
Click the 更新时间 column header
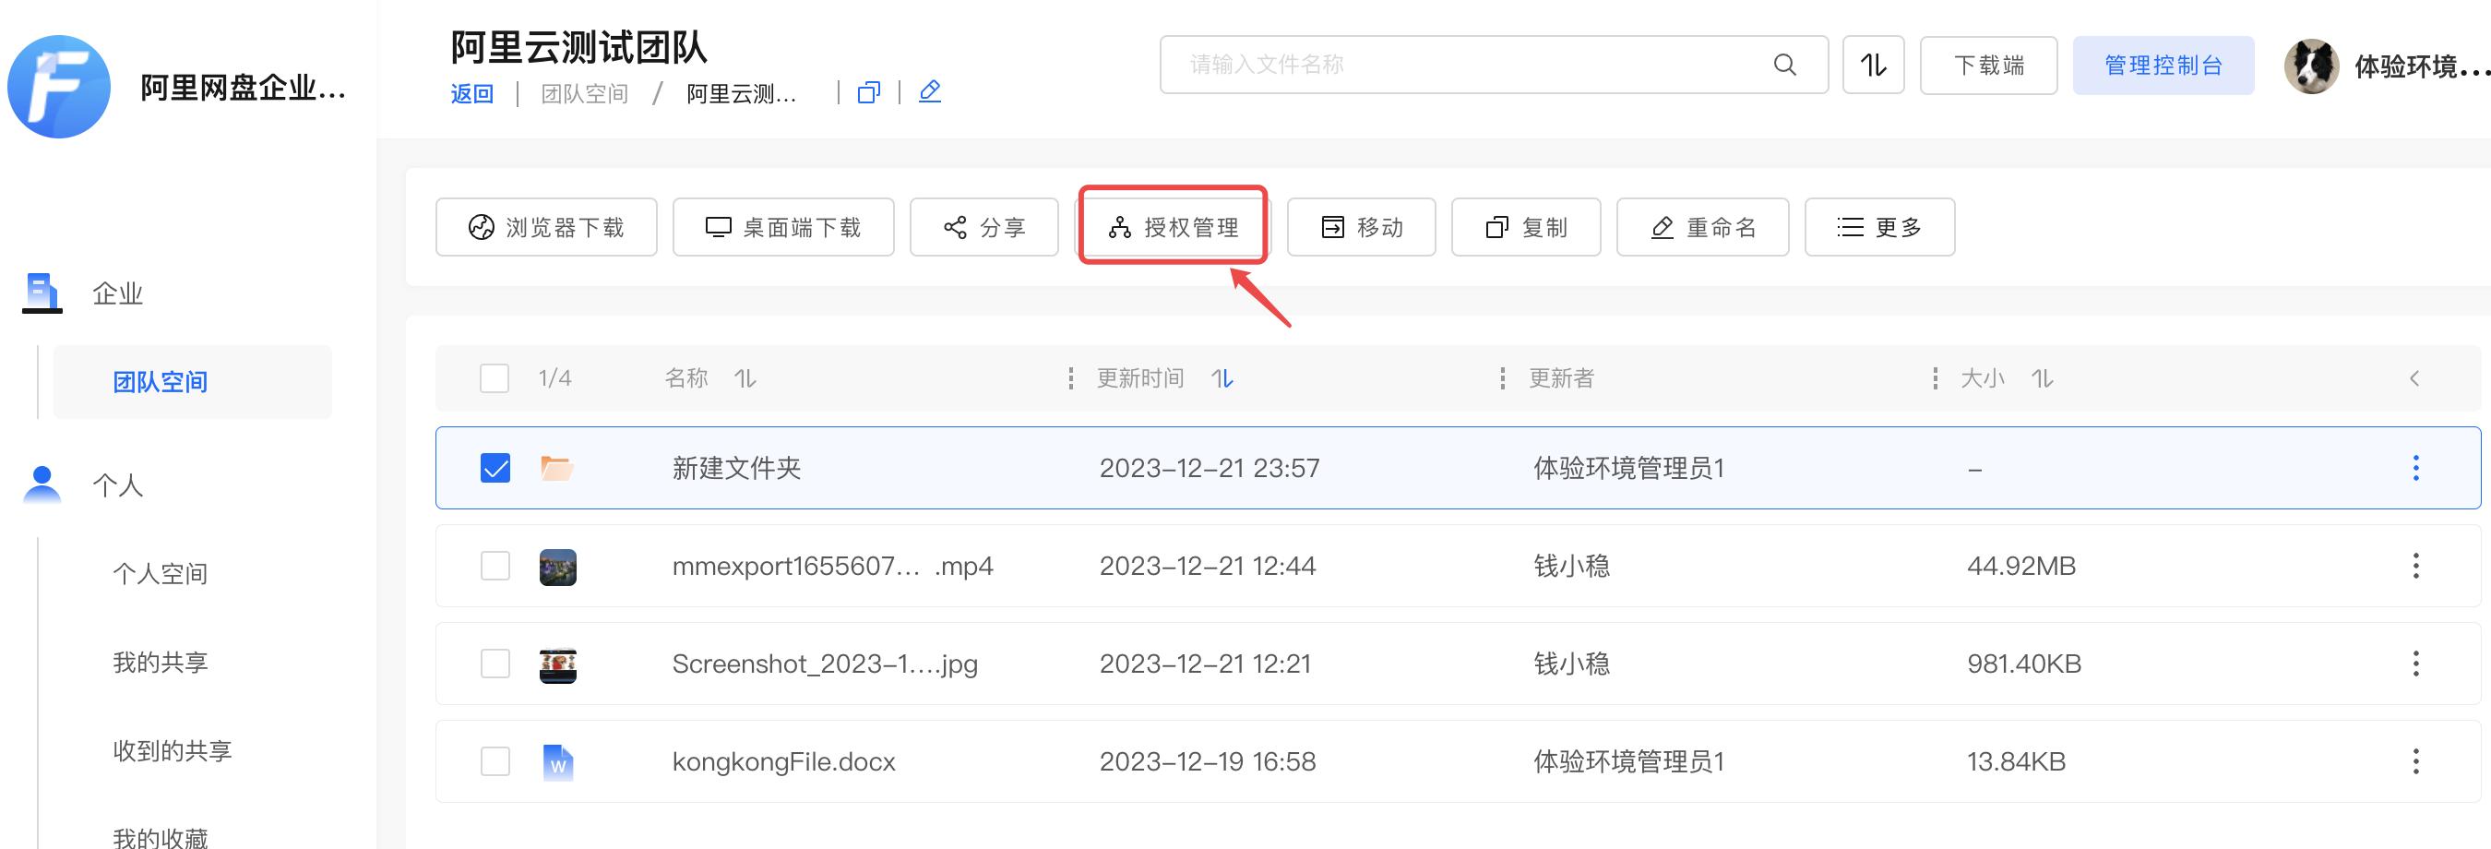click(1140, 378)
